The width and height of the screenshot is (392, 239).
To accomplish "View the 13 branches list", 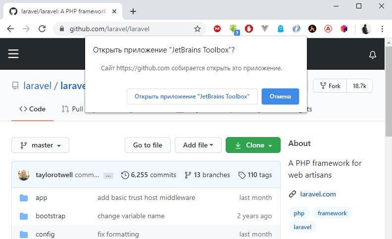I will 207,175.
